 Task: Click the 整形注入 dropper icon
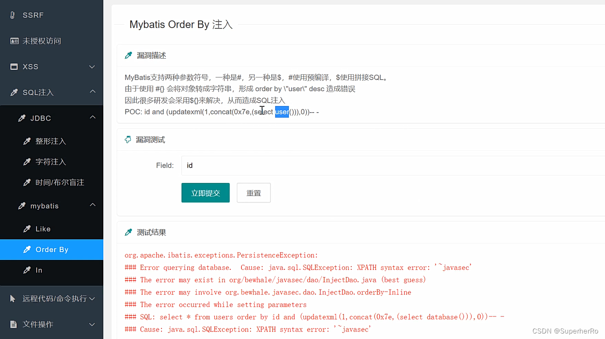pyautogui.click(x=27, y=142)
